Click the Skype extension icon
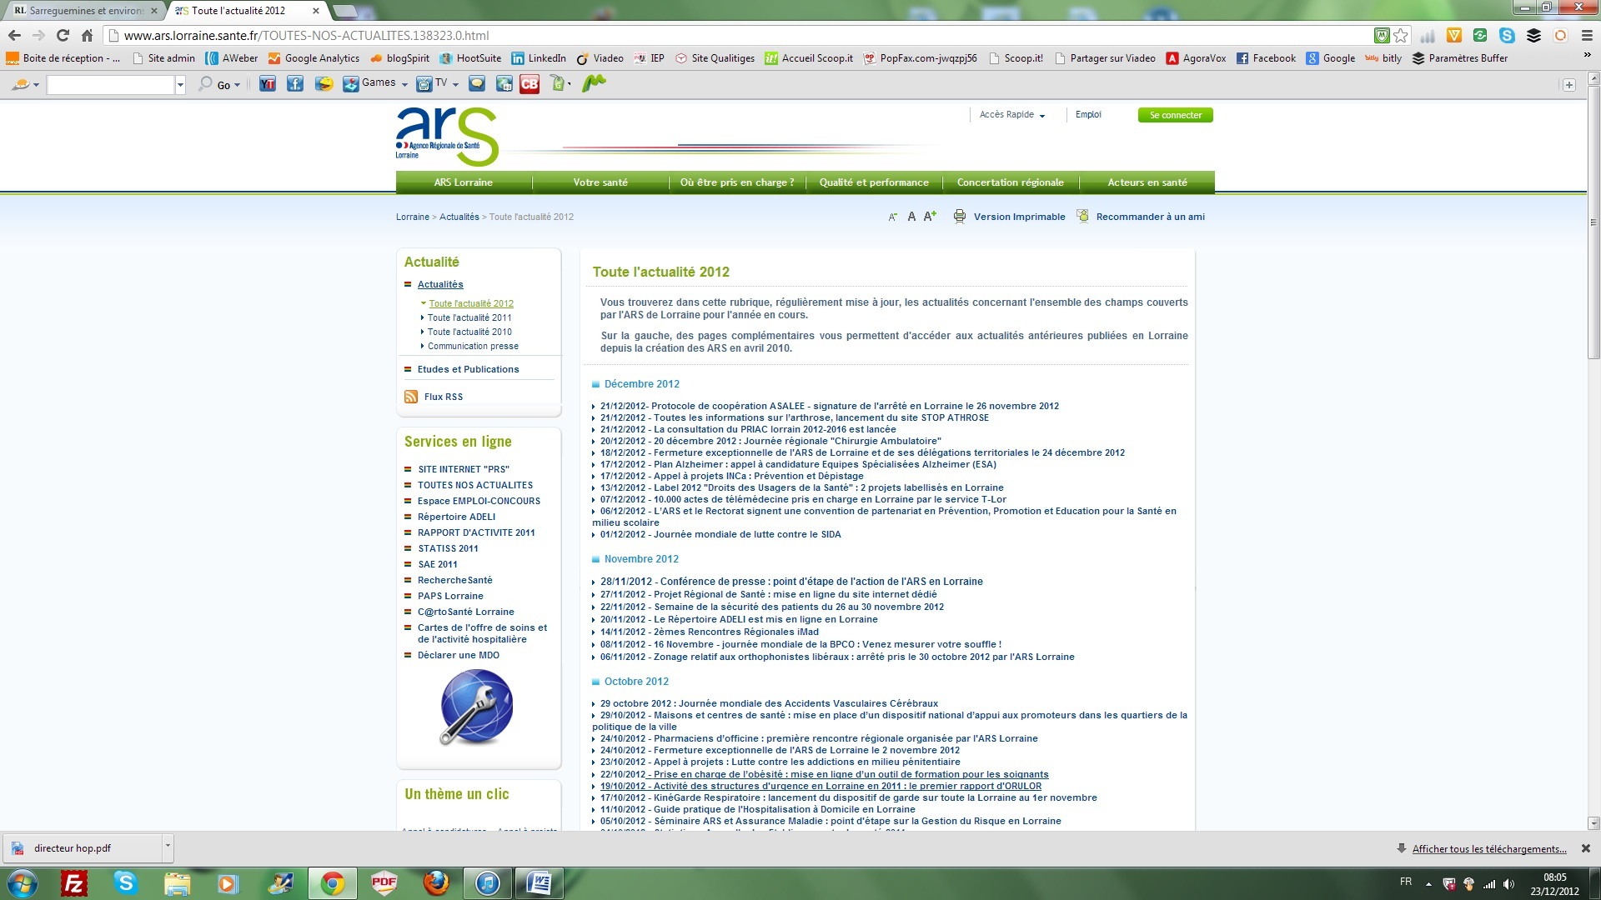Screen dimensions: 1601x900 tap(1507, 35)
